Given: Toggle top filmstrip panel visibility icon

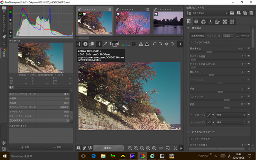Looking at the screenshot, I should coord(180,44).
